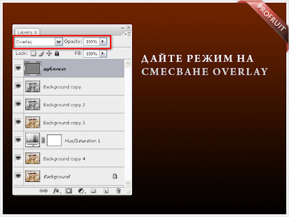Click the Background layer lock icon
Image resolution: width=289 pixels, height=217 pixels.
click(115, 176)
